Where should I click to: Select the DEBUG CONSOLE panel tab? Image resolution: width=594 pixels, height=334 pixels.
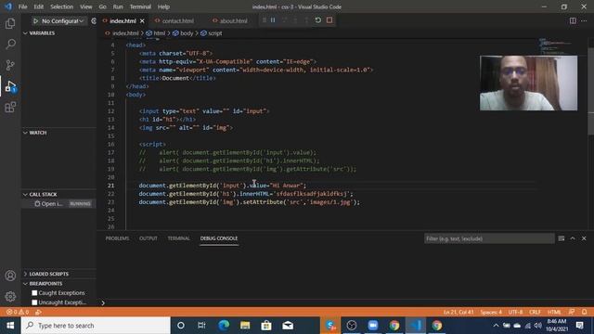click(219, 238)
